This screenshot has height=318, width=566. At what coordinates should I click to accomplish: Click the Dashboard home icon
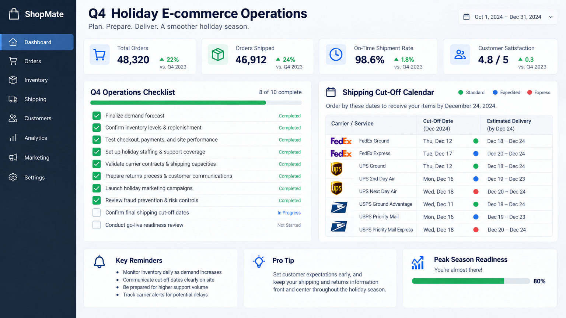(x=13, y=42)
